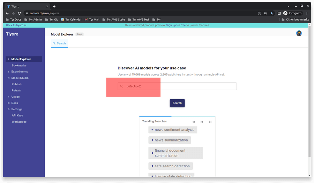Click the trending searches progress bar
This screenshot has width=314, height=183.
tap(177, 116)
